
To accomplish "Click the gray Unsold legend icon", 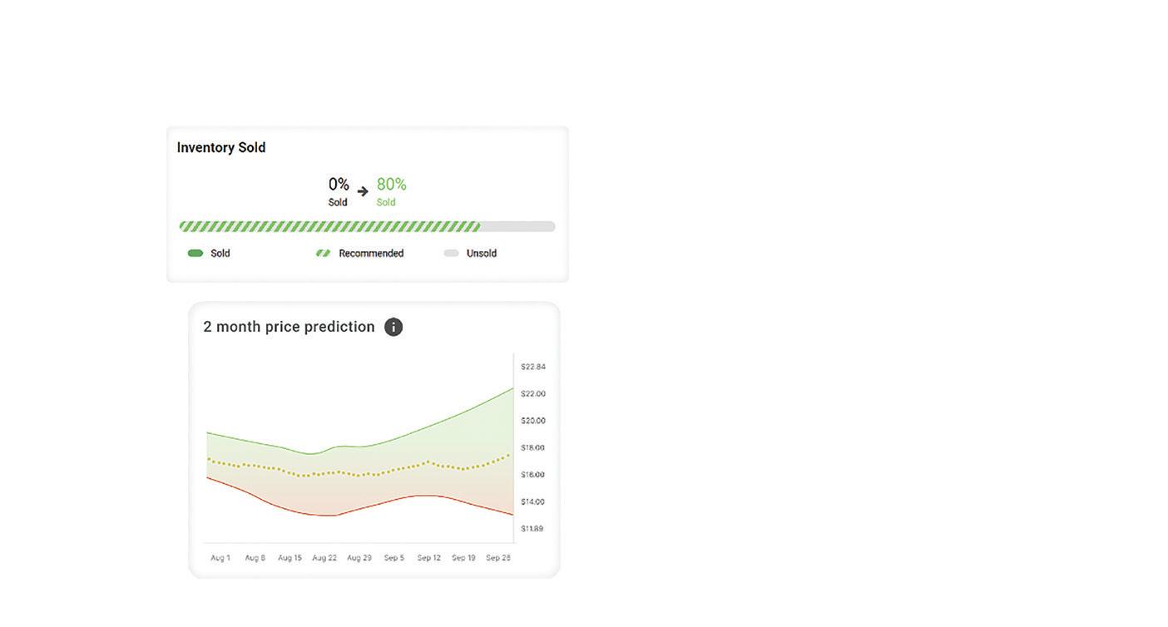I will point(451,254).
